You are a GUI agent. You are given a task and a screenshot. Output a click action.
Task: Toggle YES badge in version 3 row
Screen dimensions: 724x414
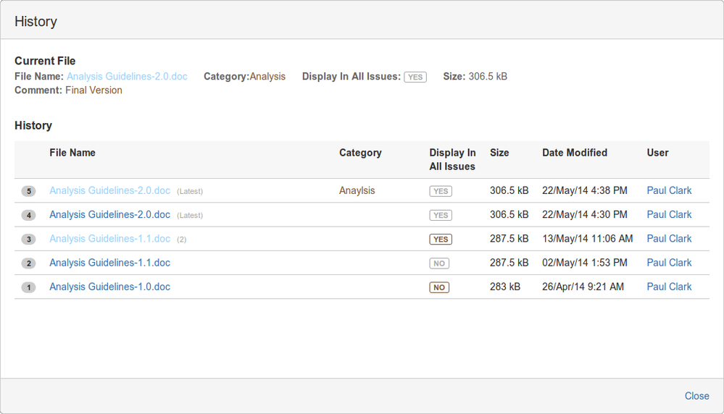click(x=441, y=240)
